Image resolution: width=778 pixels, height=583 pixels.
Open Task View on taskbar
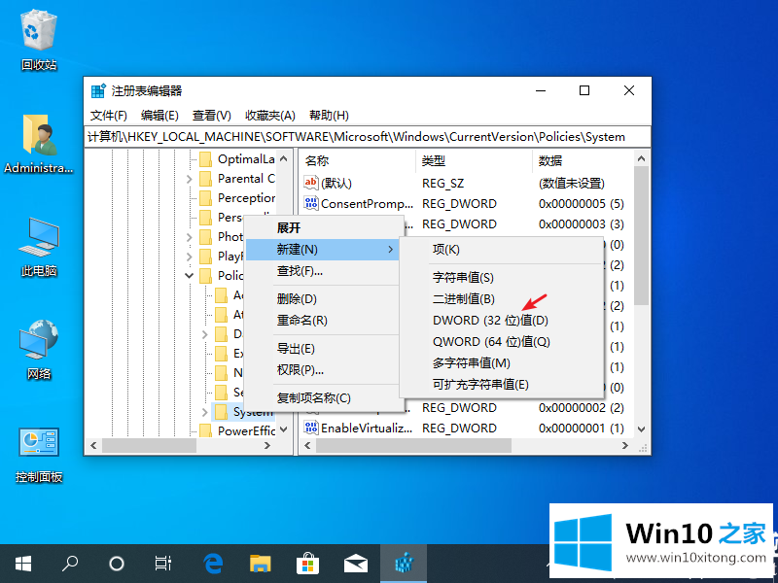pyautogui.click(x=163, y=564)
